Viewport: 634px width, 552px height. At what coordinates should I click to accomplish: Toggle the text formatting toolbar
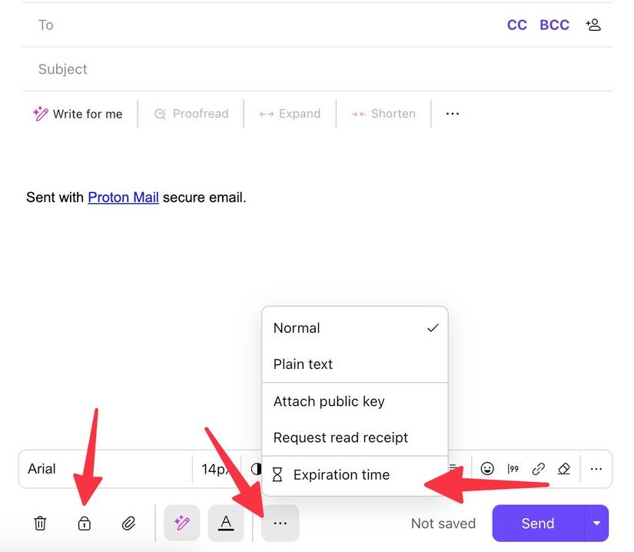[226, 523]
